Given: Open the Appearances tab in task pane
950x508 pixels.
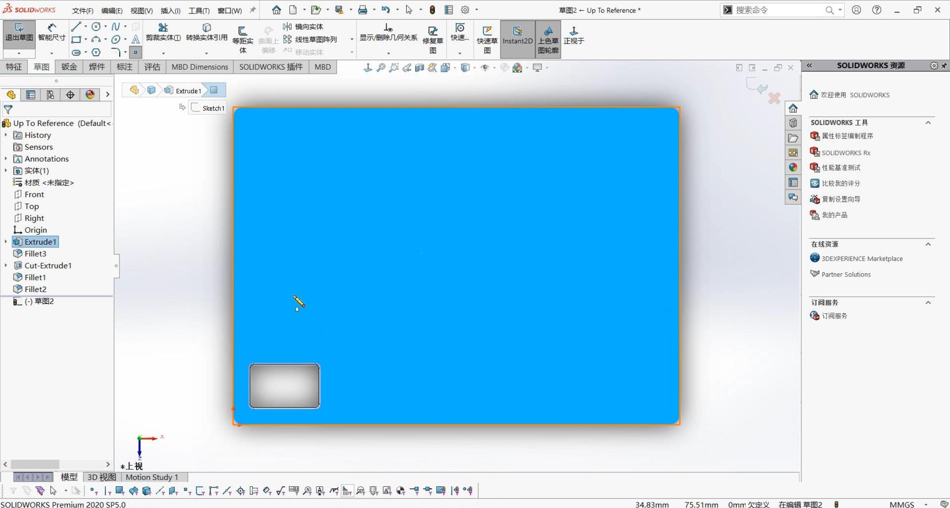Looking at the screenshot, I should 793,167.
